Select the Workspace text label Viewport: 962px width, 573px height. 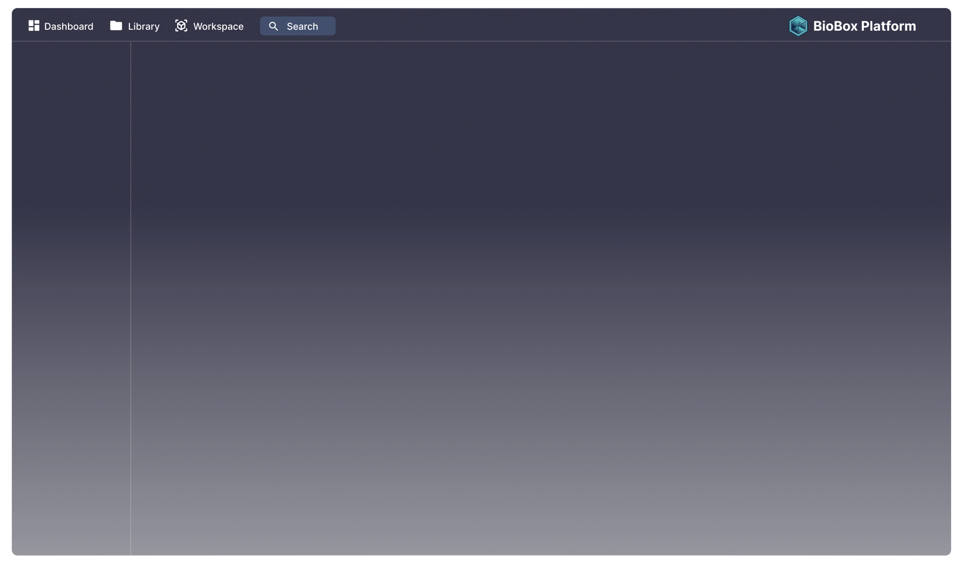(219, 26)
